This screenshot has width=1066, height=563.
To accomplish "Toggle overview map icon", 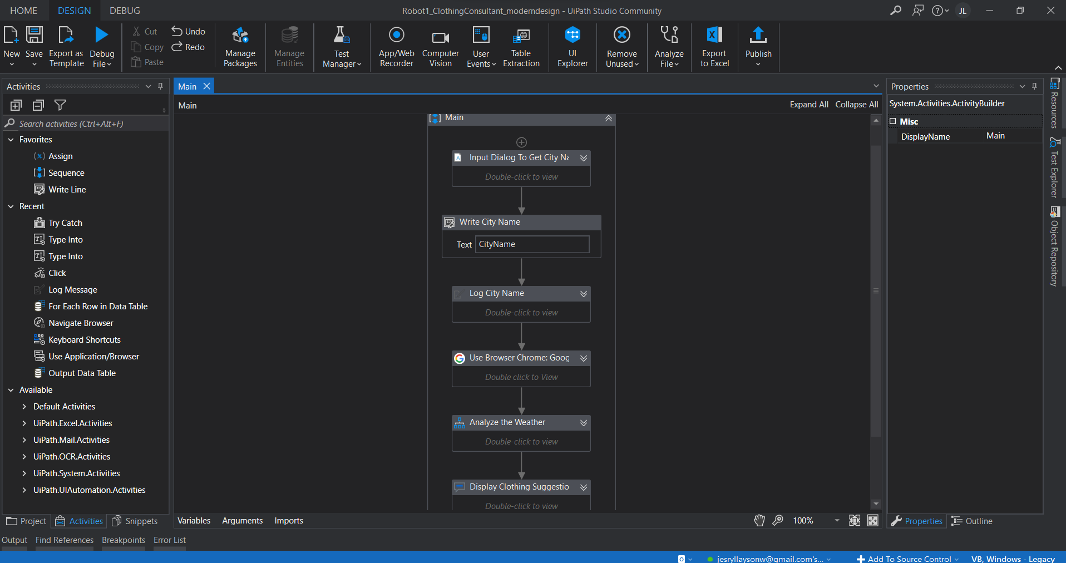I will [873, 521].
